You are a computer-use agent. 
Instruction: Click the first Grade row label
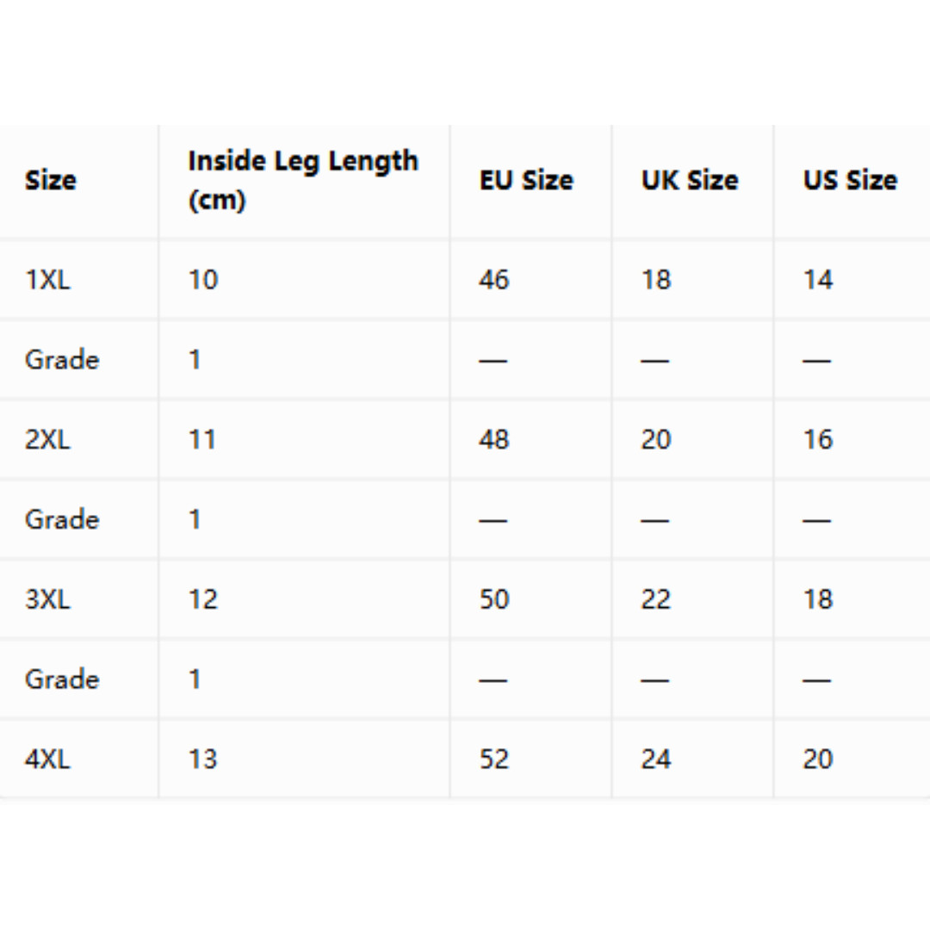62,359
